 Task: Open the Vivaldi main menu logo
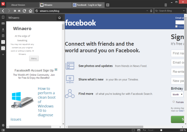3,5
